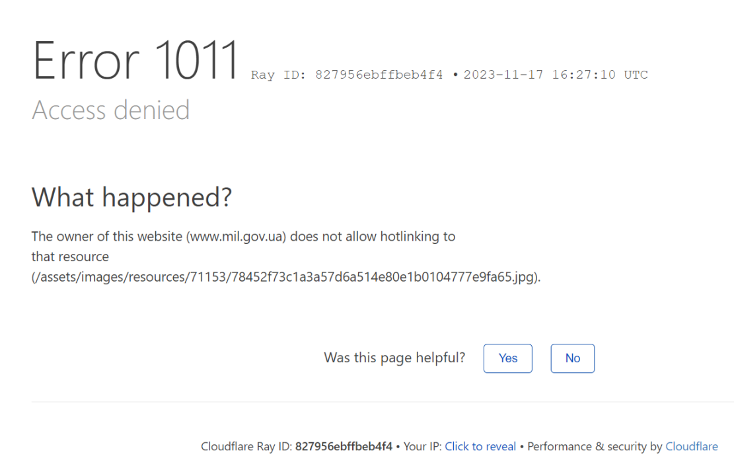
Task: Click the www.mil.gov.ua domain text
Action: pos(238,237)
